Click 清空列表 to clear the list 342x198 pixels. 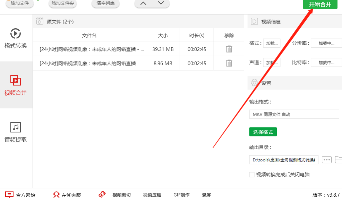[x=105, y=3]
